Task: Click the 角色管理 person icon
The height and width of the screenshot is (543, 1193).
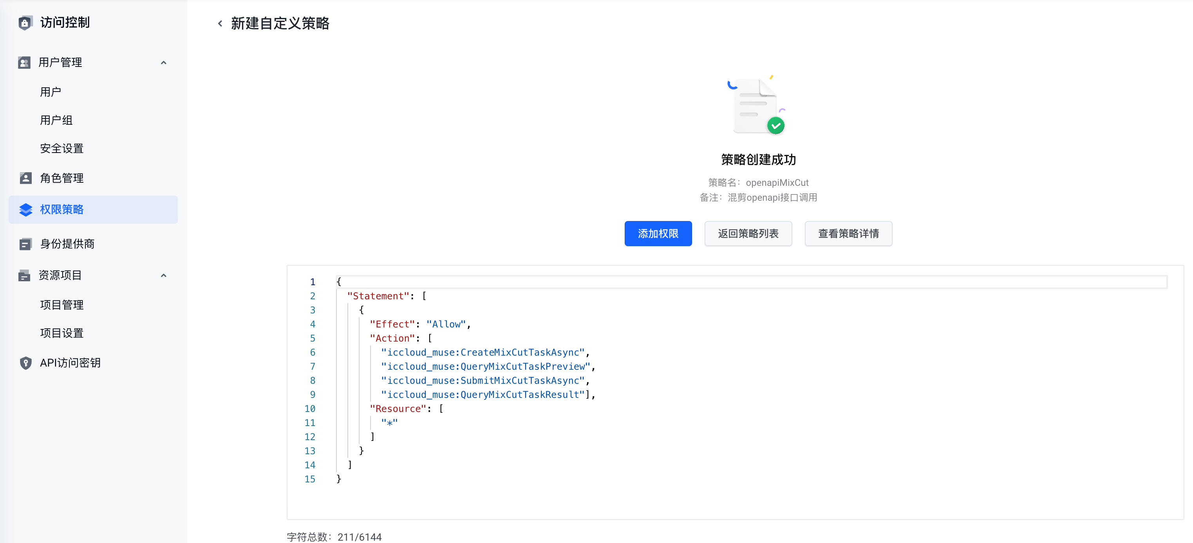Action: (x=25, y=178)
